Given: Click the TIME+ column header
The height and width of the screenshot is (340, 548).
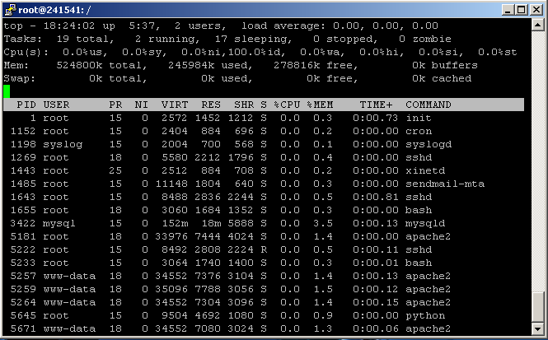Looking at the screenshot, I should (x=376, y=105).
